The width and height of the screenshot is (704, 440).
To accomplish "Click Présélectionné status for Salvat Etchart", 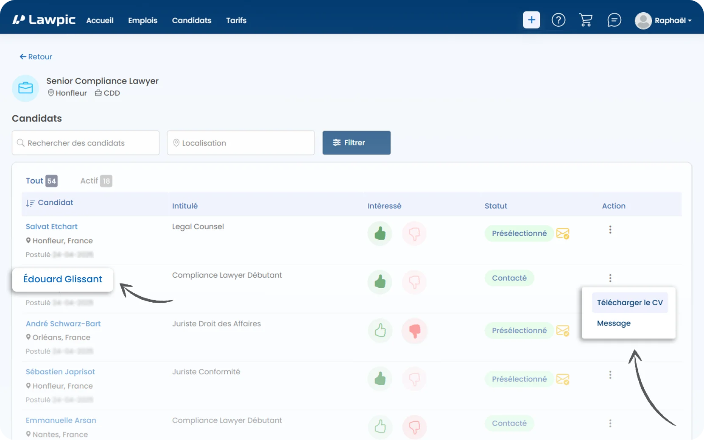I will (x=519, y=234).
